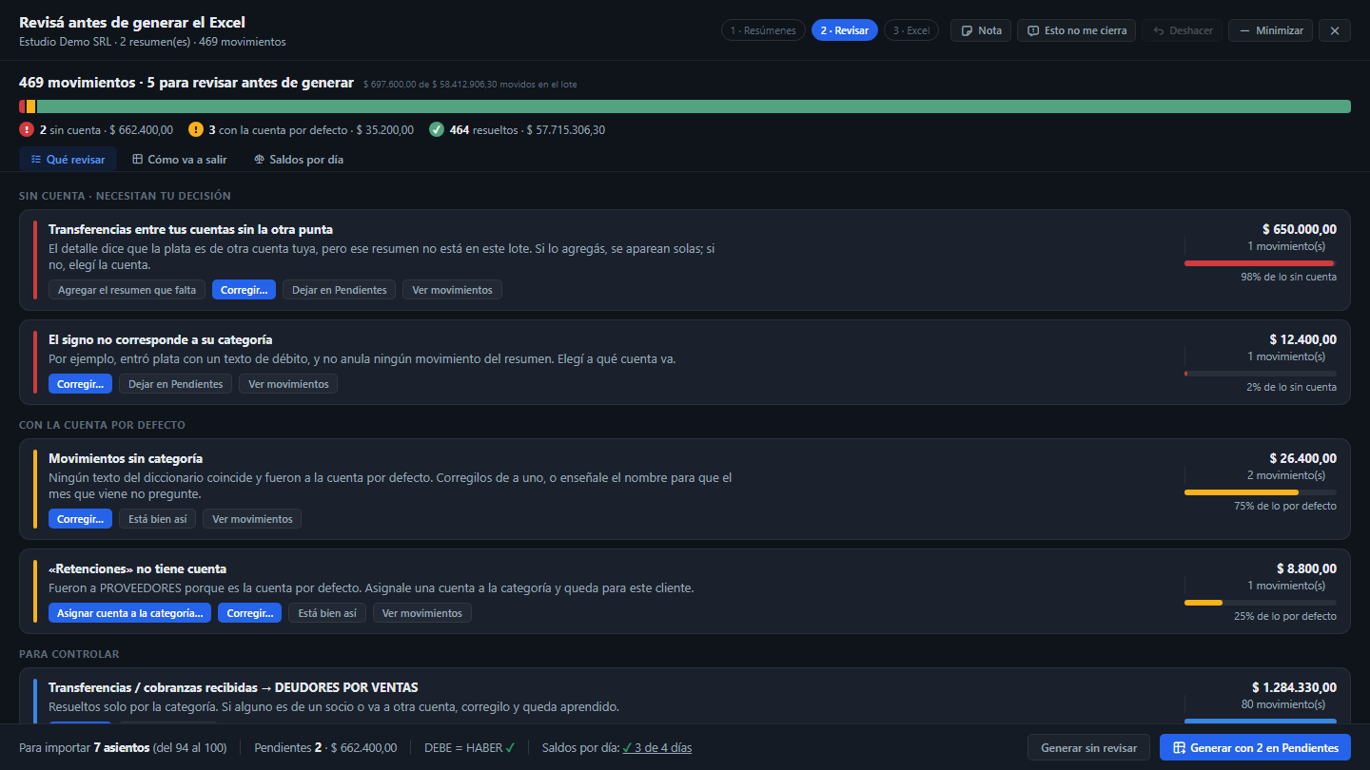This screenshot has width=1370, height=770.
Task: Click the "$ 12.400,00" amount
Action: pyautogui.click(x=1302, y=339)
